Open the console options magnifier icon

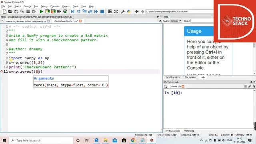(x=254, y=86)
